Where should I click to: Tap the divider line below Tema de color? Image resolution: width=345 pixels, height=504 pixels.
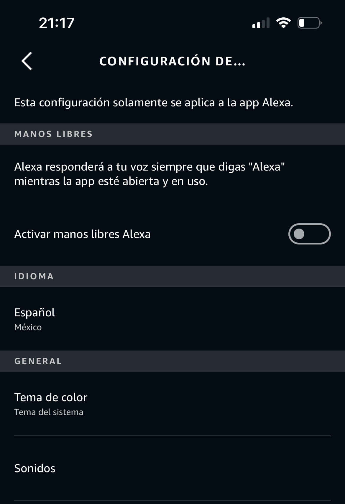click(x=172, y=436)
